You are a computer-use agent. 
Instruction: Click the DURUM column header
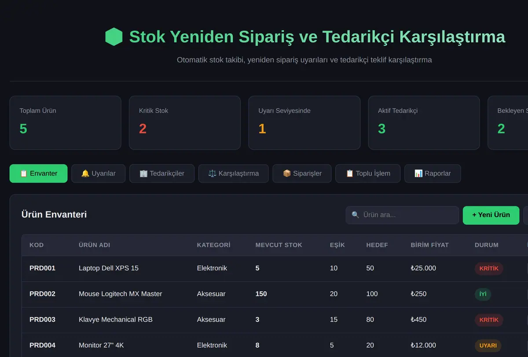487,245
